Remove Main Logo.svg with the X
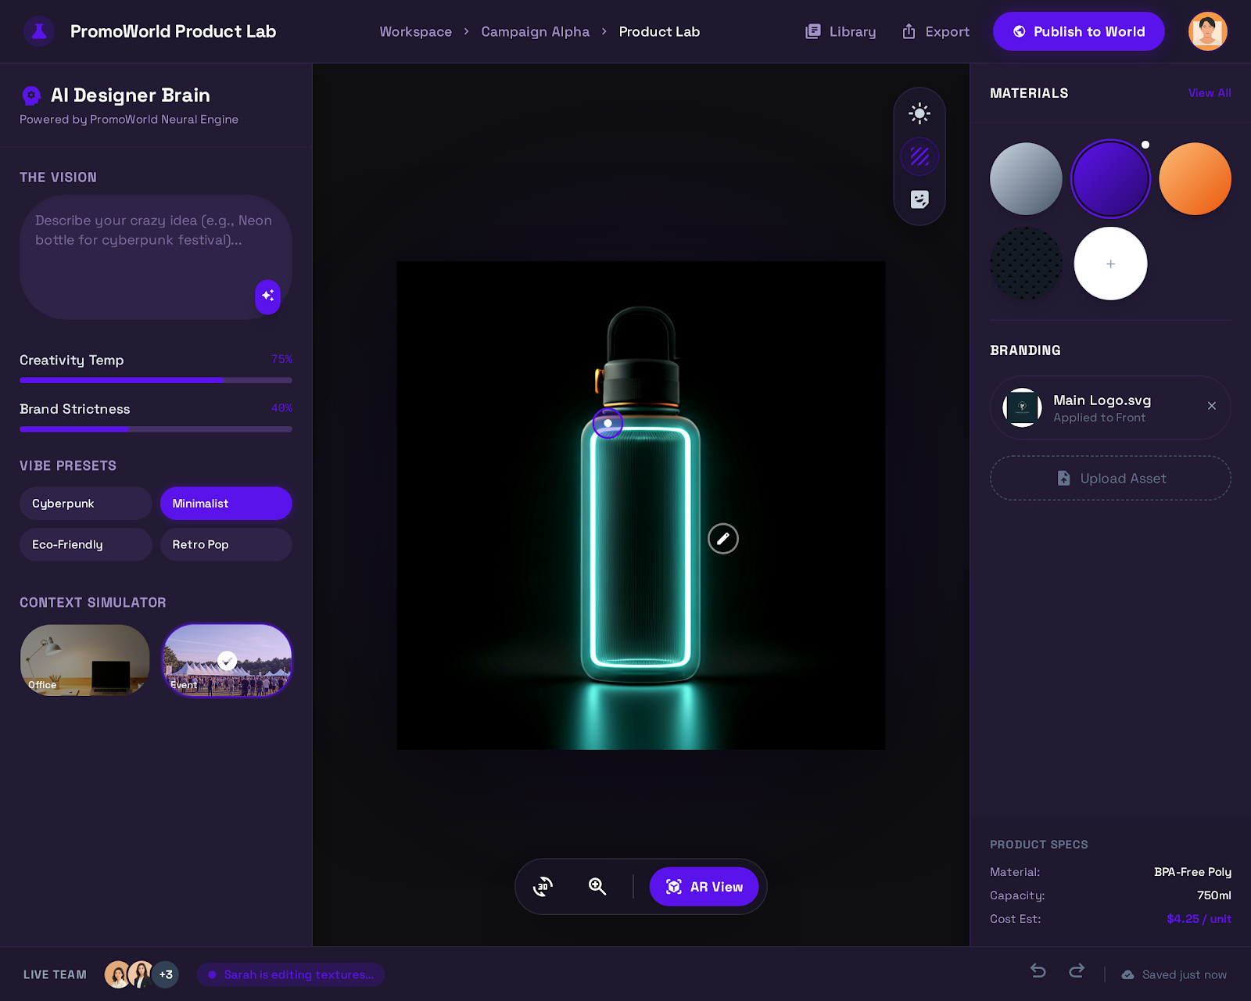The image size is (1251, 1001). 1211,406
